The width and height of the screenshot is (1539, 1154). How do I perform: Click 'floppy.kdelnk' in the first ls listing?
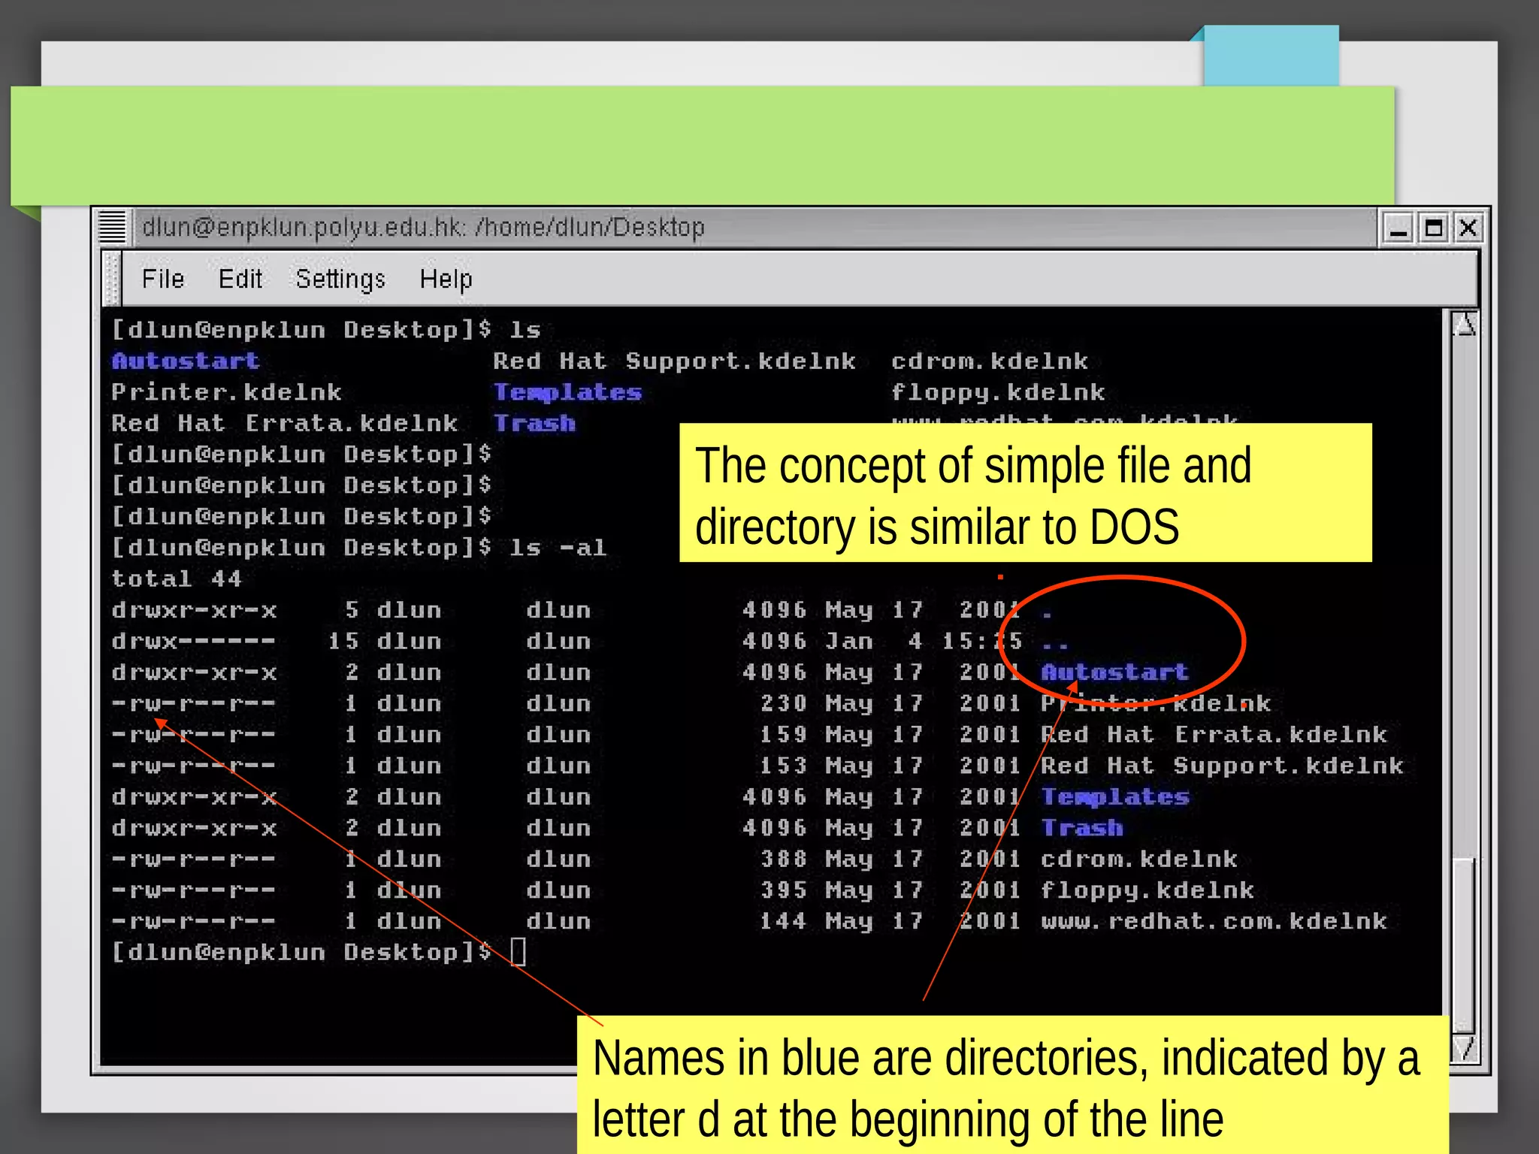coord(998,392)
